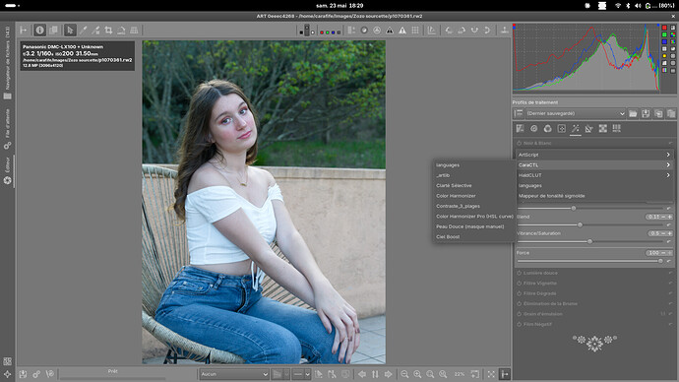Toggle the before/after view icon

coord(53,30)
